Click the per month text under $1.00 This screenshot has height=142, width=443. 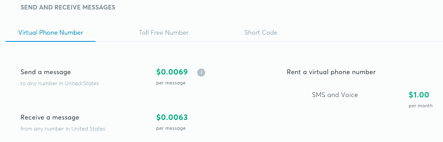(x=421, y=106)
